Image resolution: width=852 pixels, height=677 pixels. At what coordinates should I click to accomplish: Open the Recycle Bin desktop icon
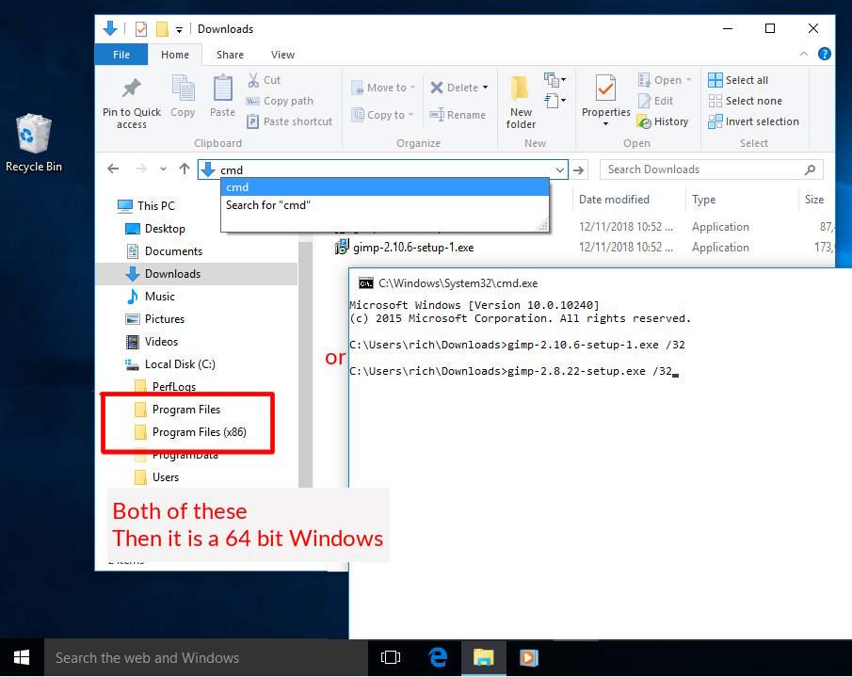tap(34, 142)
